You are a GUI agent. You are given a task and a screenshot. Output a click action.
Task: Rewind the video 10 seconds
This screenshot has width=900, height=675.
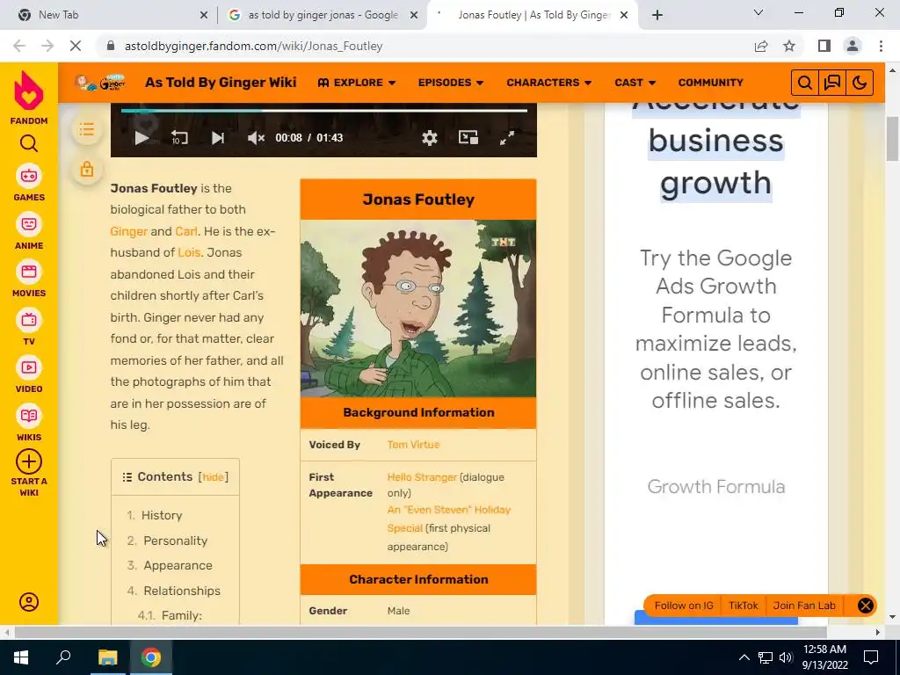pos(179,138)
